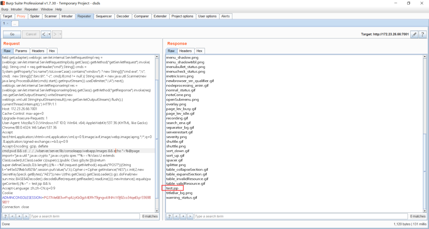Open the forward history dropdown arrow
The image size is (429, 229).
60,34
